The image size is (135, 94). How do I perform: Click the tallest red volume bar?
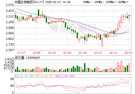pos(121,66)
